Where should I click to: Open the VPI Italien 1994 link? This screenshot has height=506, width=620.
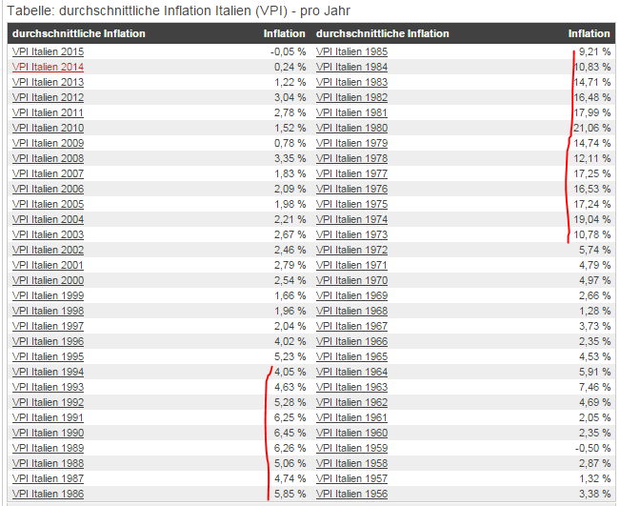48,372
